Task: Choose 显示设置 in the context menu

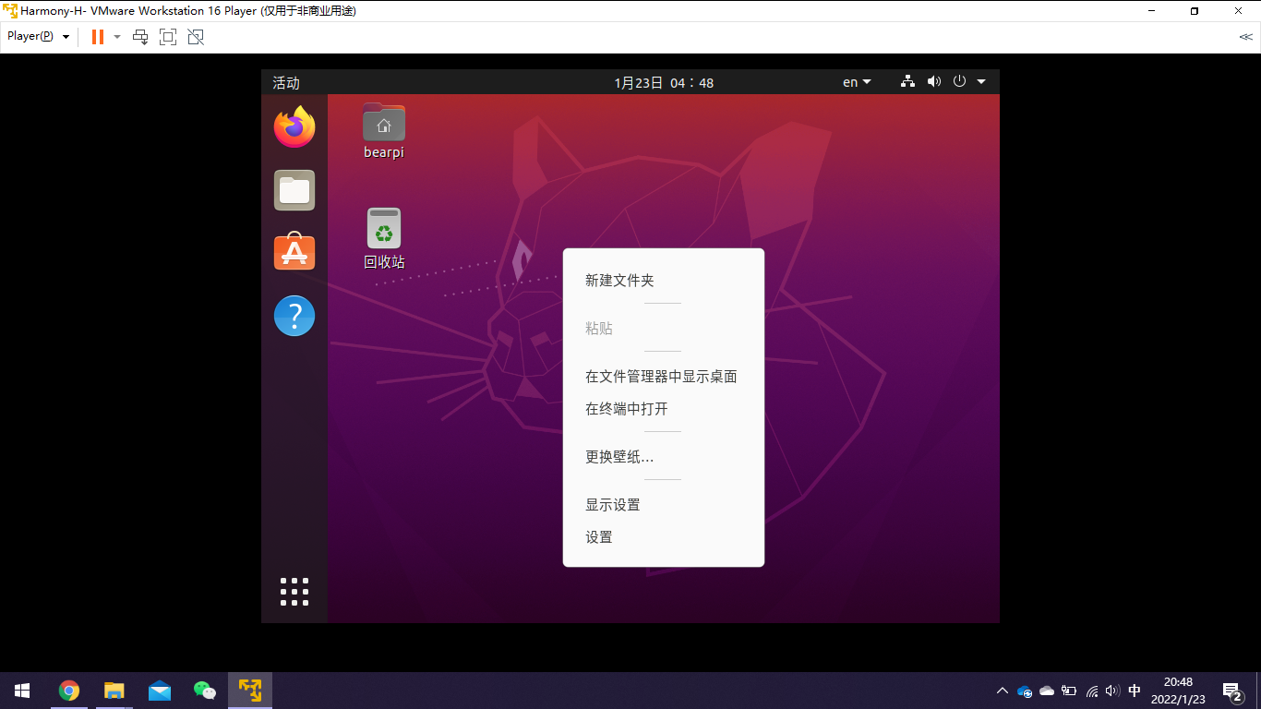Action: pos(664,505)
